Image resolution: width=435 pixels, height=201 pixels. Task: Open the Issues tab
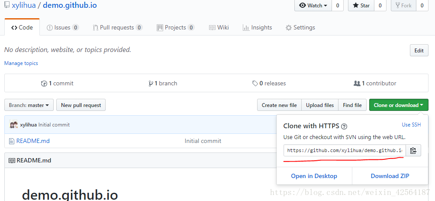tap(63, 27)
